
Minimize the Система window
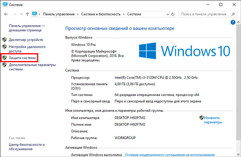[x=207, y=4]
